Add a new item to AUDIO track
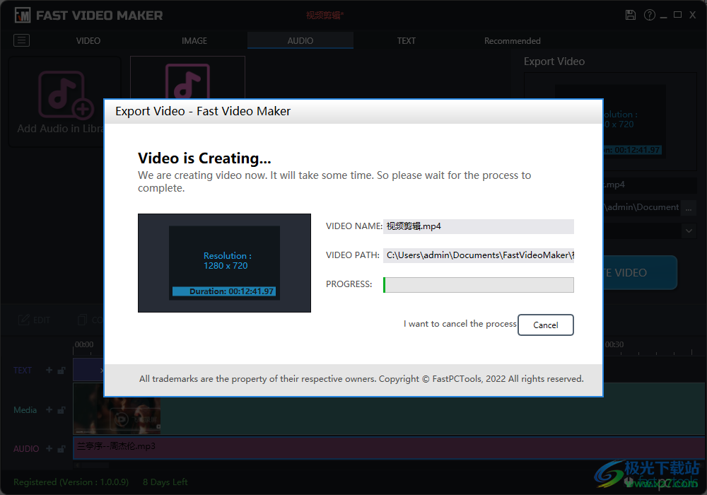707x495 pixels. [x=49, y=448]
